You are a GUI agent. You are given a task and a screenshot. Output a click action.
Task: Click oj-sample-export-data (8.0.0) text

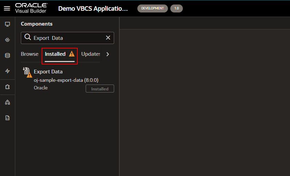point(66,80)
